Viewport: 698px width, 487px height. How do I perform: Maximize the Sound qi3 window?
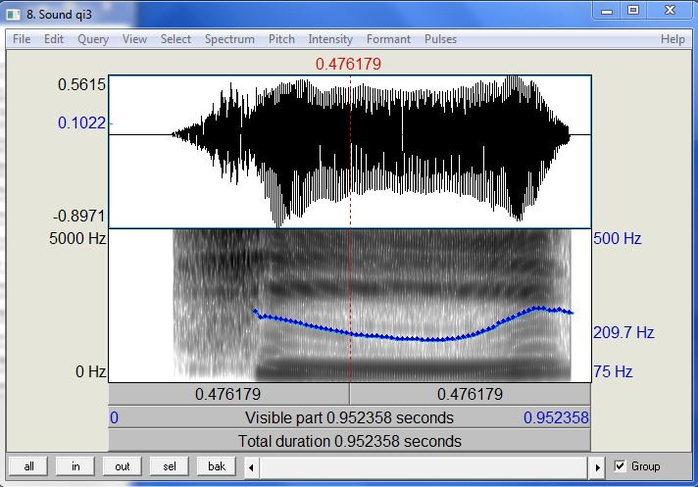click(633, 11)
